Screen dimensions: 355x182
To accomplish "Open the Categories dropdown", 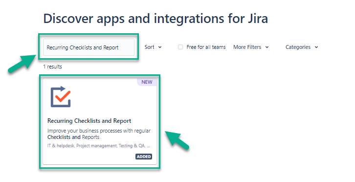I will click(302, 47).
